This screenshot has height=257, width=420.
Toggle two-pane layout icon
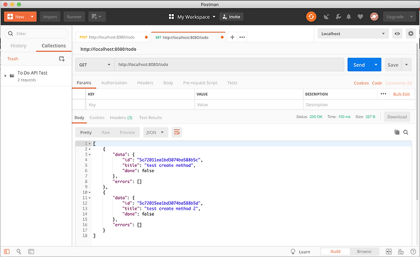pyautogui.click(x=388, y=251)
